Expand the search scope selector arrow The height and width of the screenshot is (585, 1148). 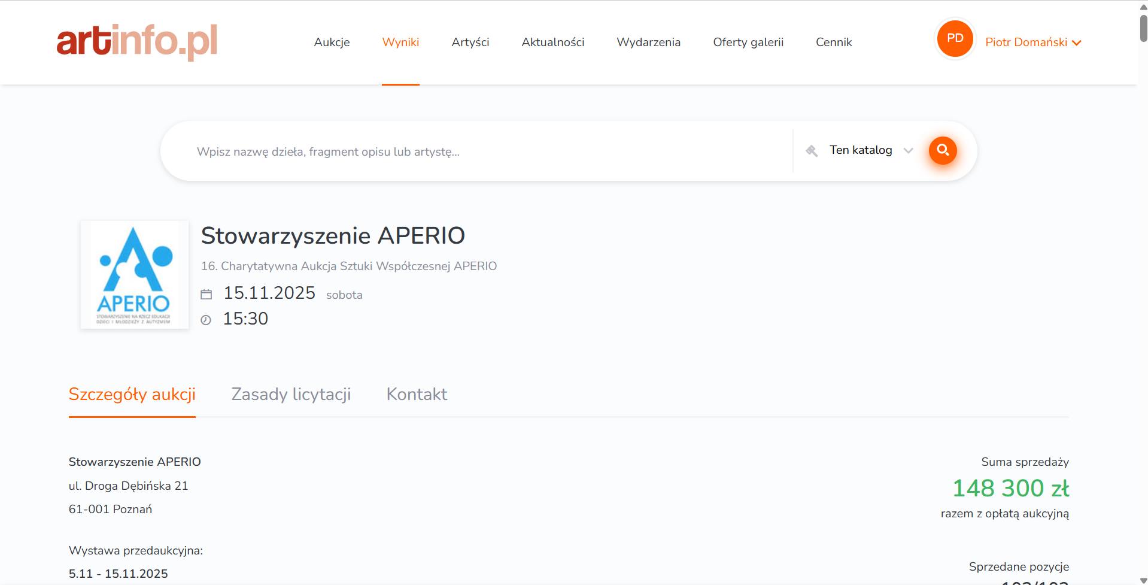click(x=909, y=151)
